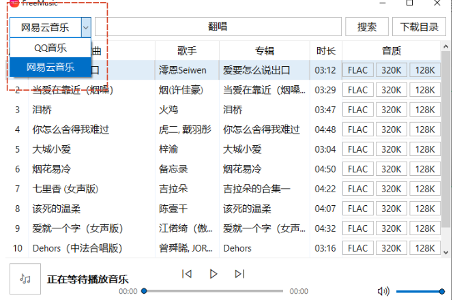Click album name 吉拉朵的合集一

256,189
